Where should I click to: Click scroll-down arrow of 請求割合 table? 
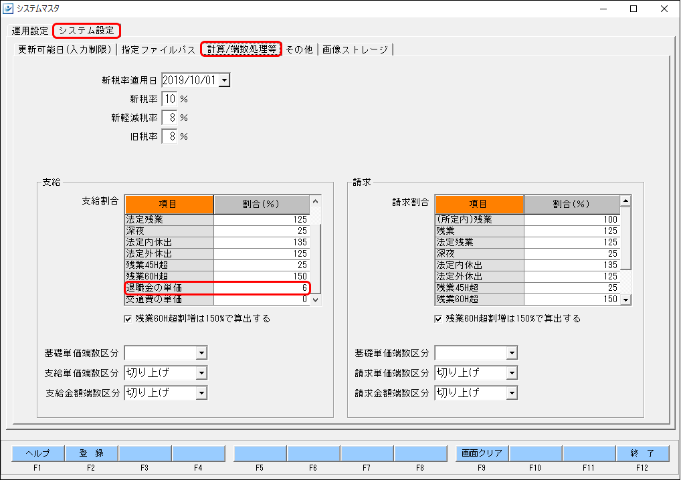tap(625, 299)
